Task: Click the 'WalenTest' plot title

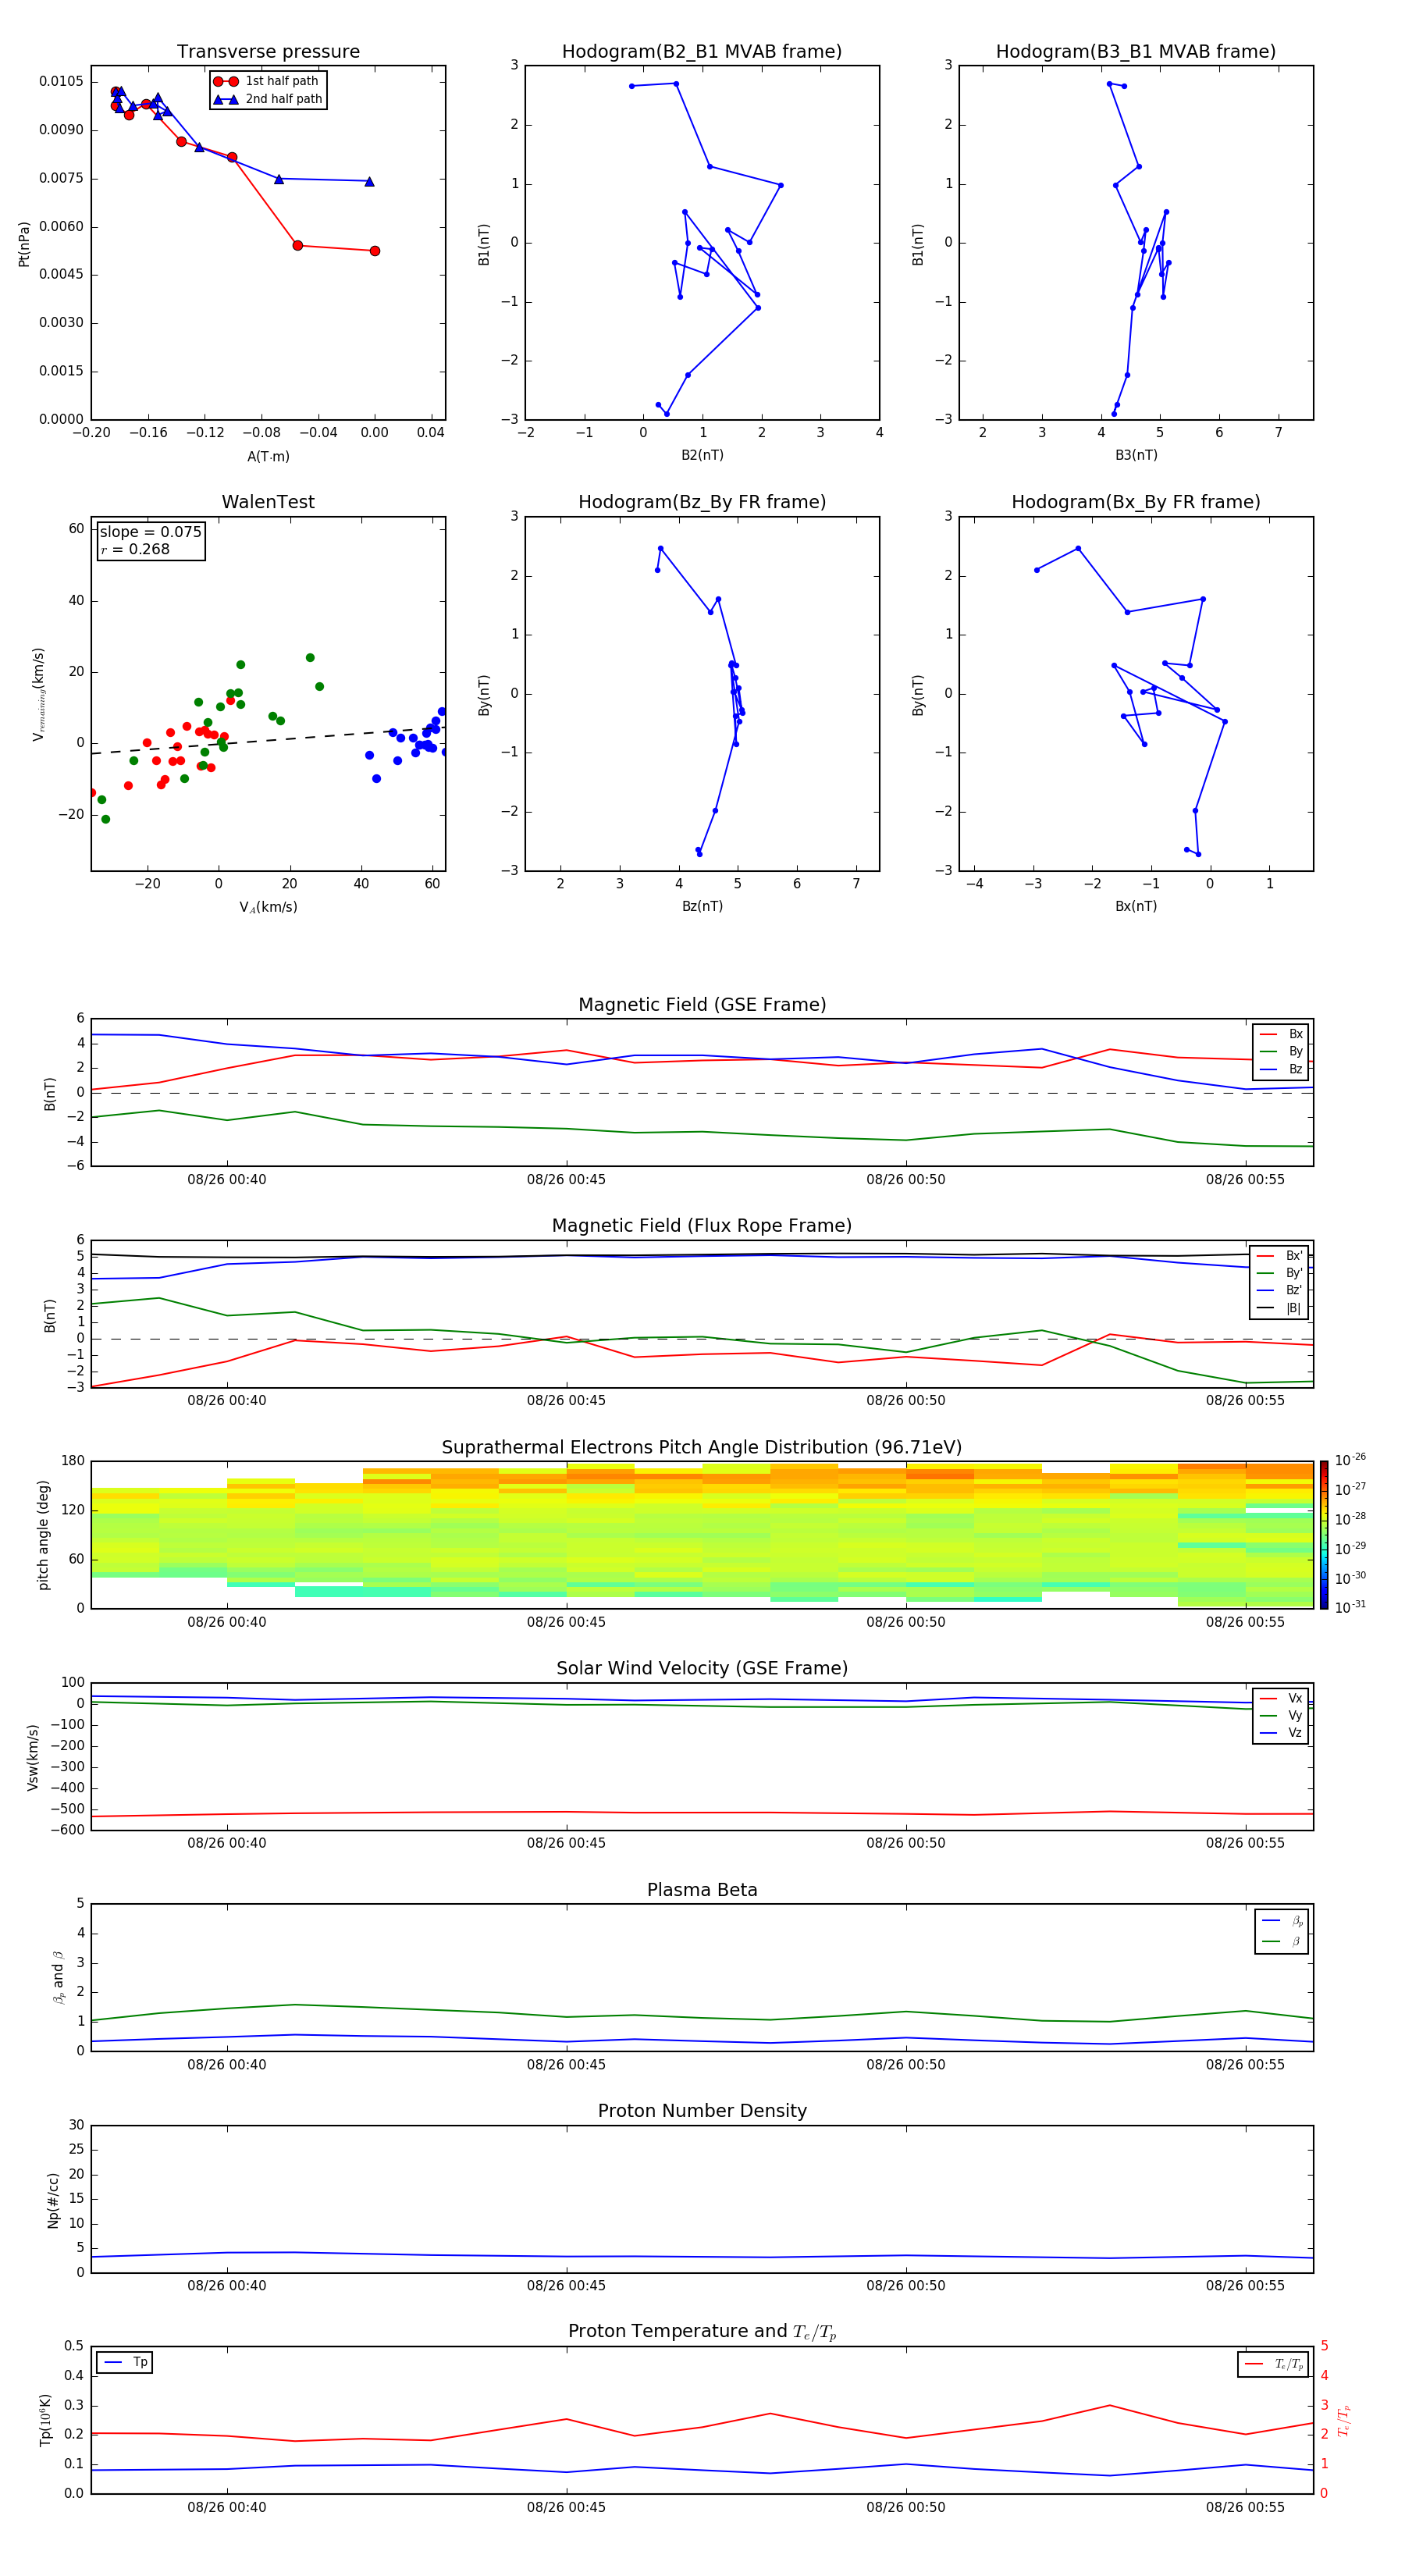Action: coord(268,502)
